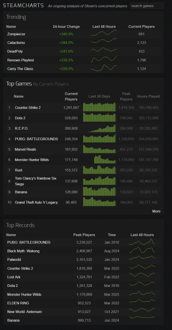Open the Lost Ark record page

[14, 277]
